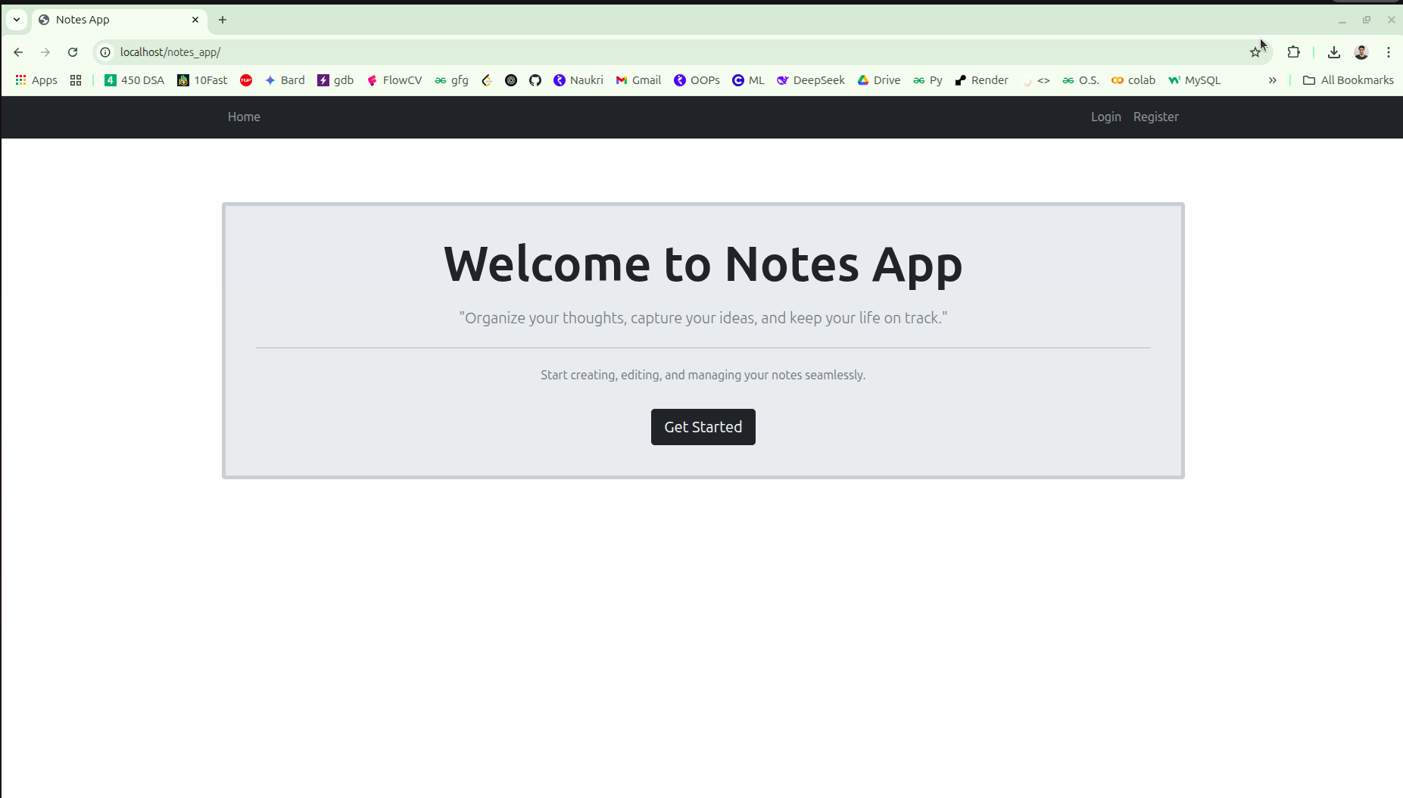Image resolution: width=1403 pixels, height=798 pixels.
Task: Open the ChatGPT bookmark icon
Action: tap(511, 80)
